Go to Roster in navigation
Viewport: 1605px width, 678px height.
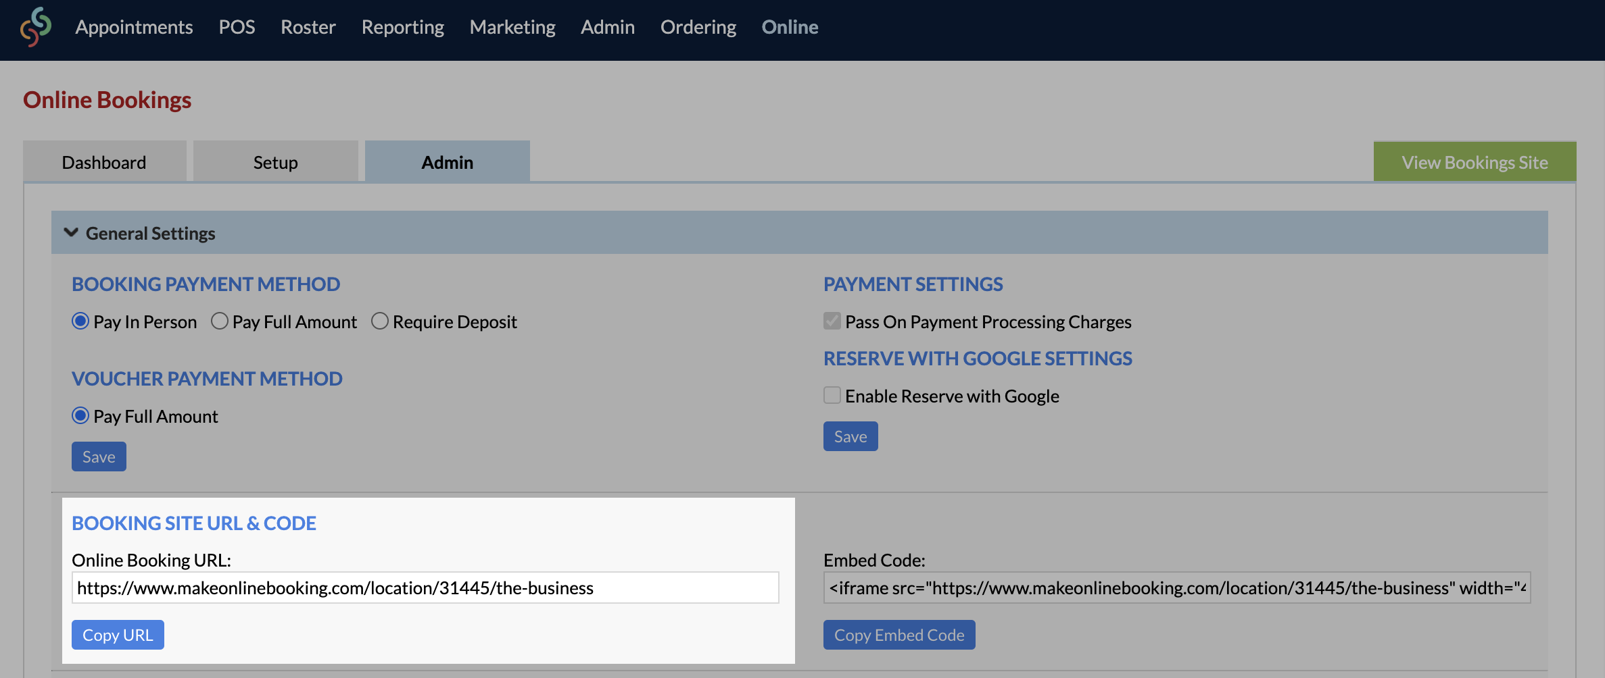(308, 27)
